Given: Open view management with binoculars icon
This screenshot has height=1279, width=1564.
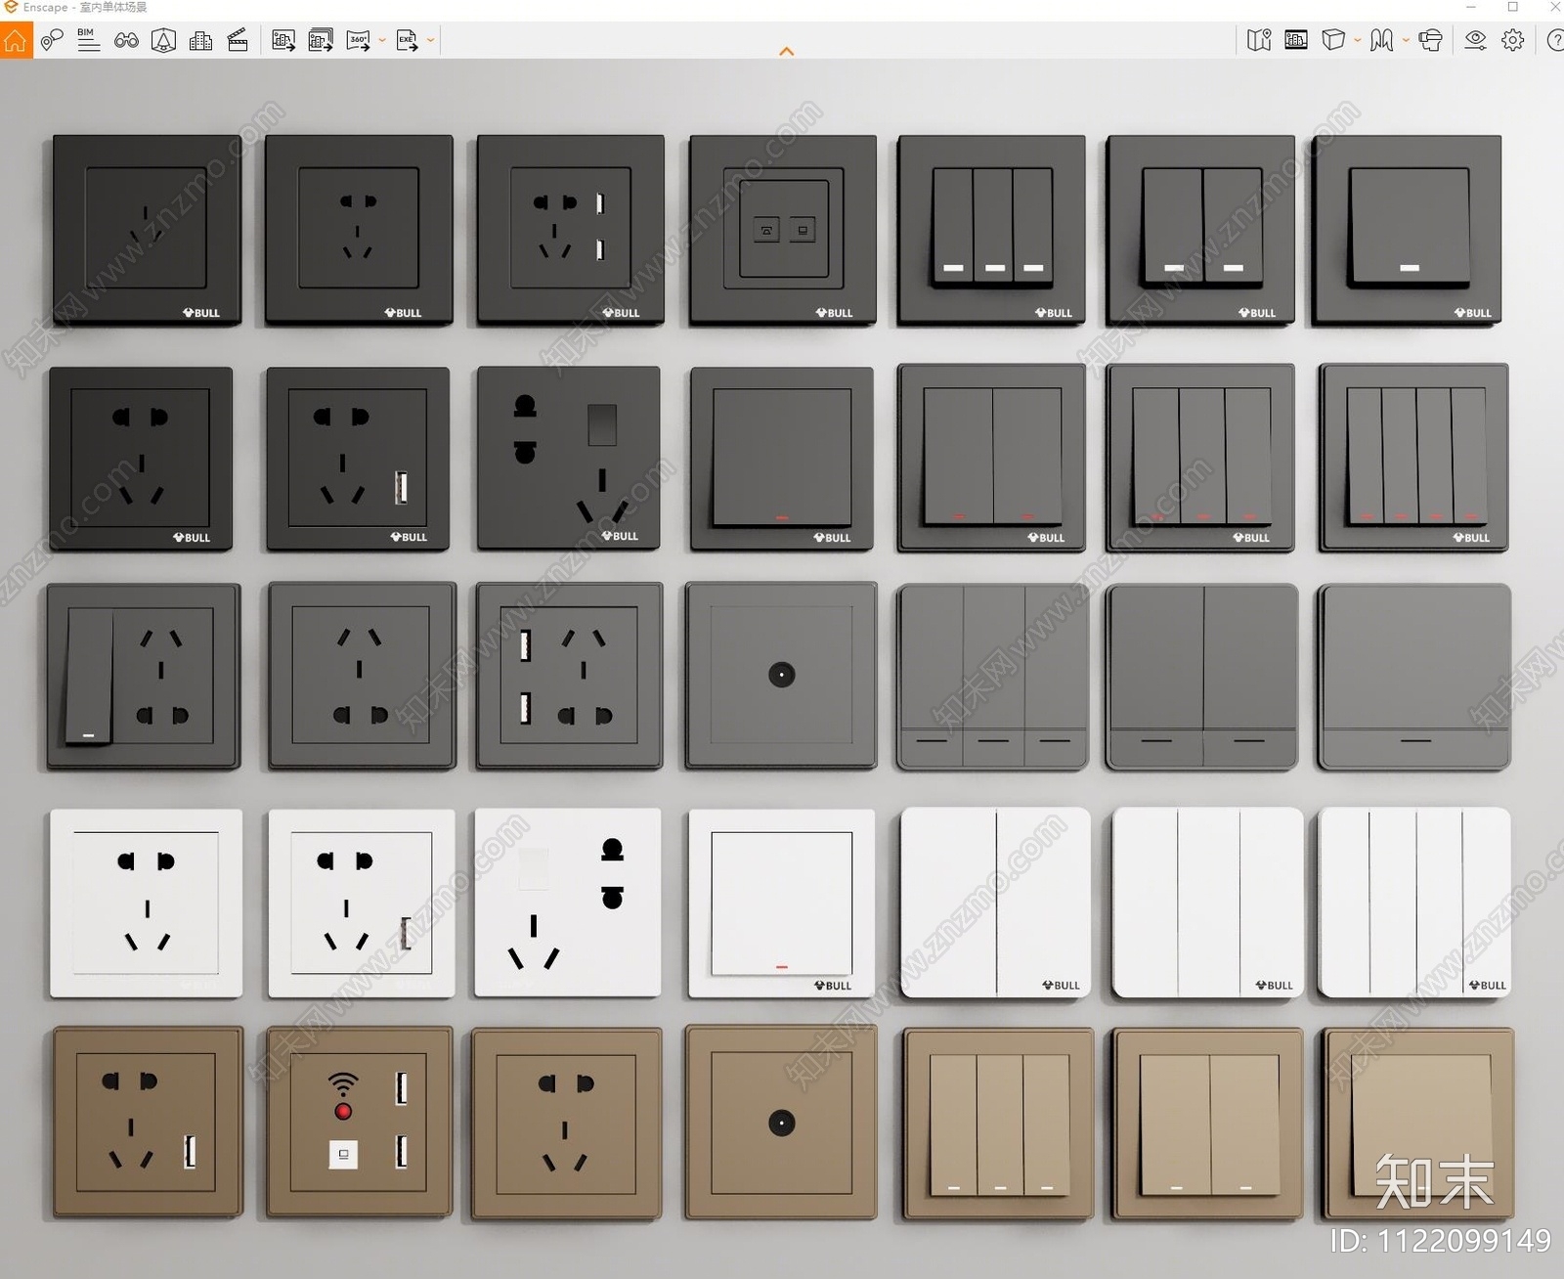Looking at the screenshot, I should pyautogui.click(x=126, y=40).
